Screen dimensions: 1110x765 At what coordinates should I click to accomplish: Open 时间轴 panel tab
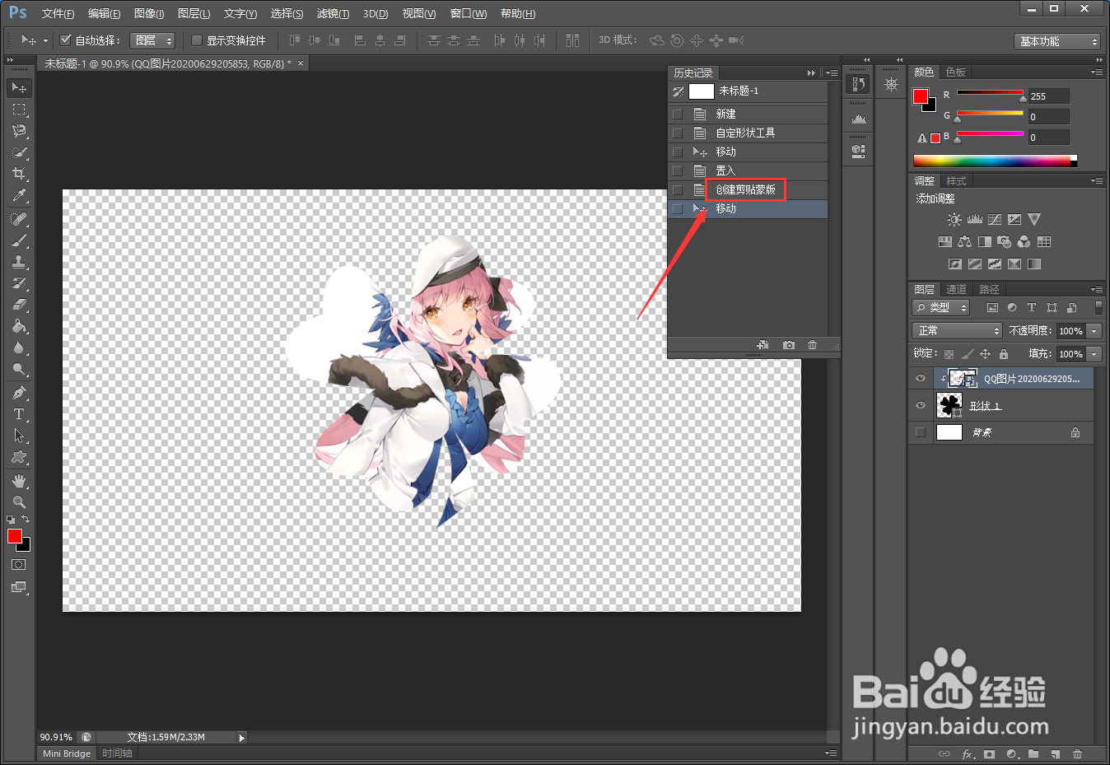tap(117, 753)
